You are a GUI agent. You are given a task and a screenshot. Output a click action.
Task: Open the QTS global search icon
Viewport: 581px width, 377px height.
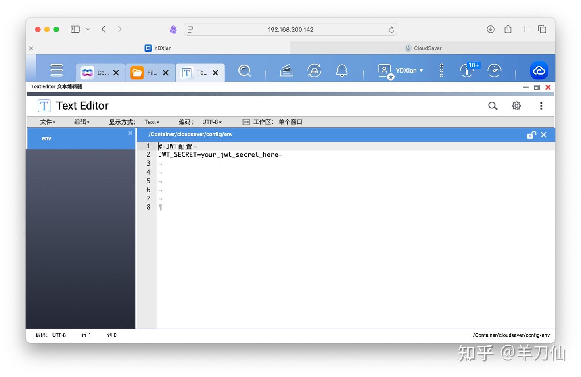click(245, 70)
